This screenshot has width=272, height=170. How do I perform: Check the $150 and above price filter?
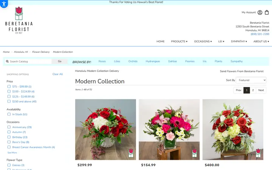point(9,101)
